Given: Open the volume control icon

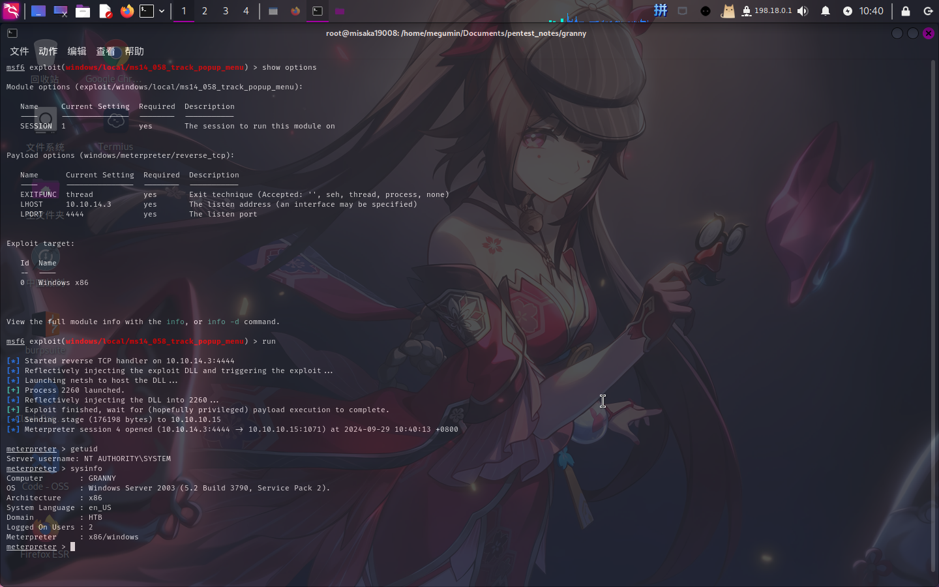Looking at the screenshot, I should 803,11.
